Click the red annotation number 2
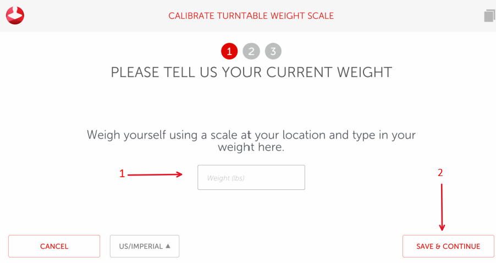The image size is (496, 263). tap(440, 172)
